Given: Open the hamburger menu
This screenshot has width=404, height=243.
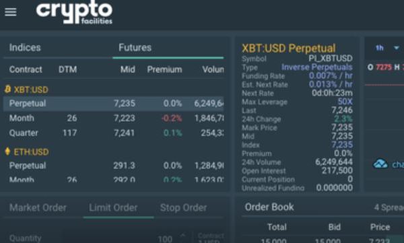Looking at the screenshot, I should pos(11,12).
